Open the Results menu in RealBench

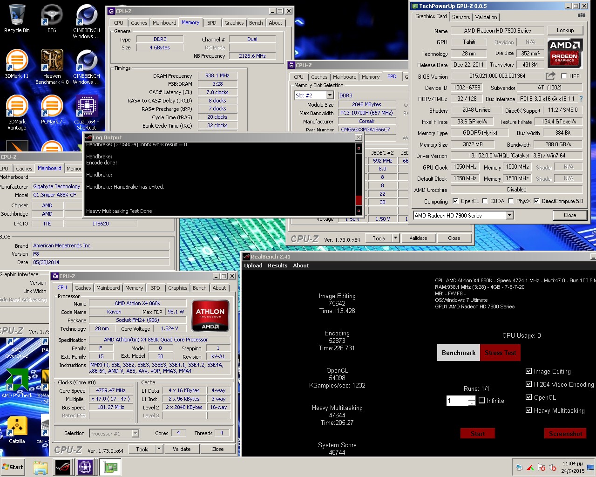pos(278,266)
